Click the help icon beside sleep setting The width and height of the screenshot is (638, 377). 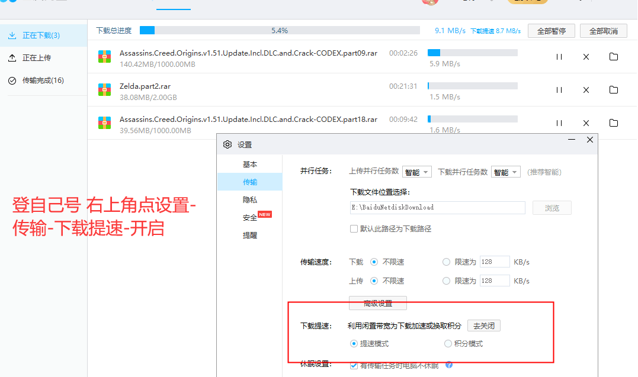point(449,365)
